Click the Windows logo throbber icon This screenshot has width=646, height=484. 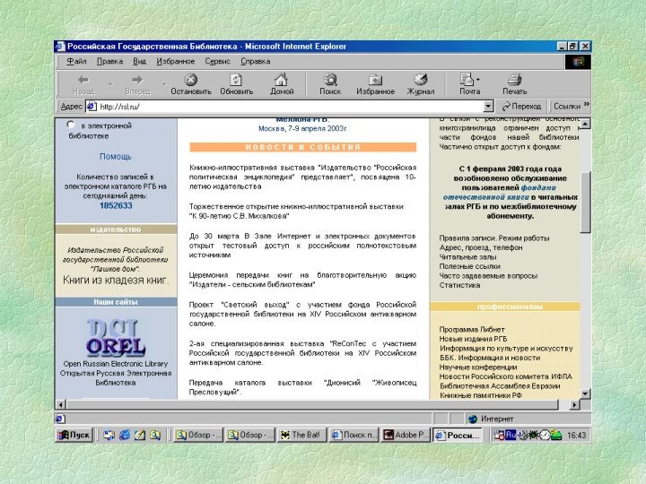(578, 62)
